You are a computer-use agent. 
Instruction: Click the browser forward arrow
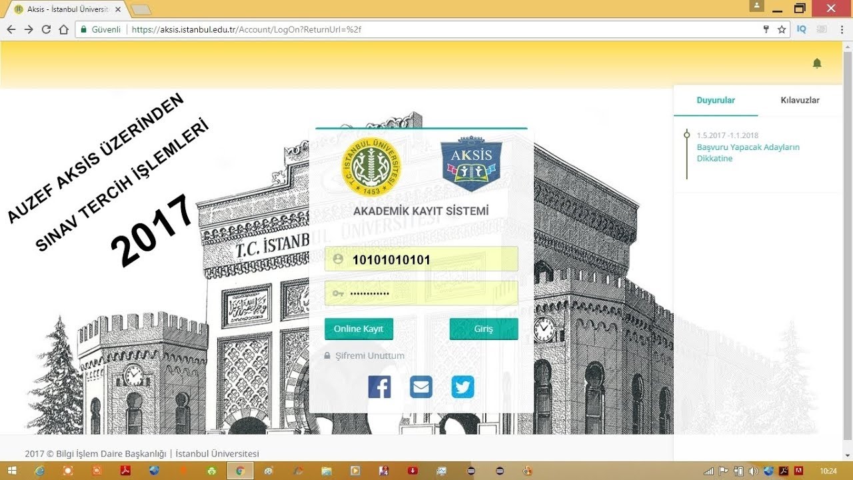point(29,29)
